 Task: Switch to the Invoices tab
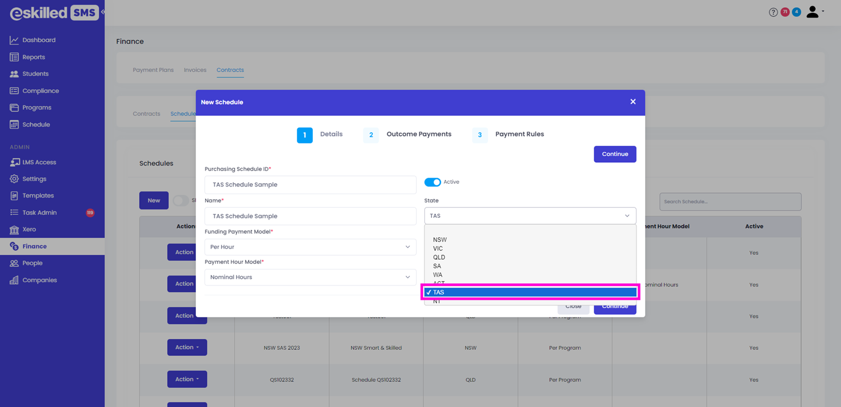pyautogui.click(x=195, y=70)
